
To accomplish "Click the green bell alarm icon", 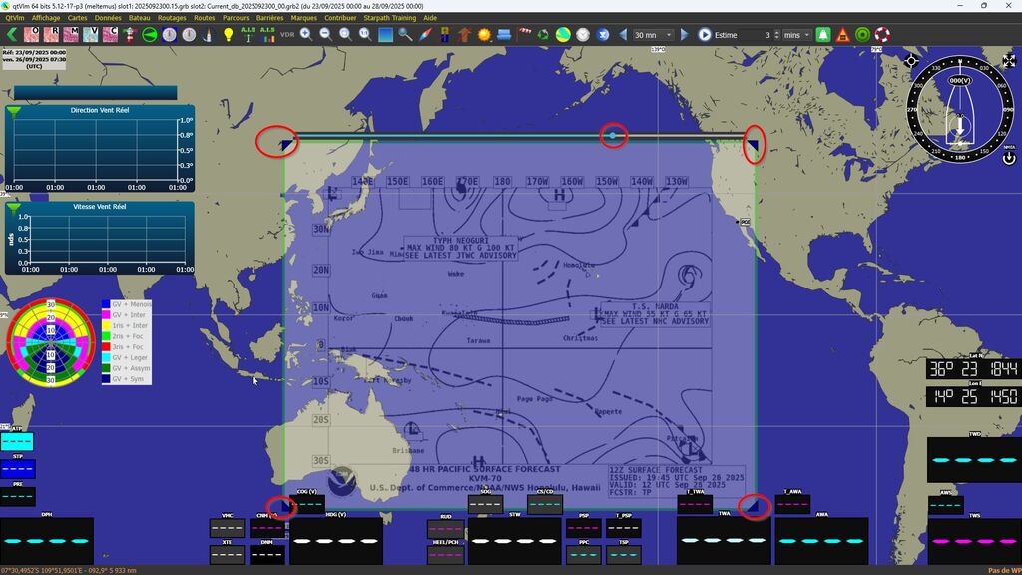I will [x=823, y=35].
